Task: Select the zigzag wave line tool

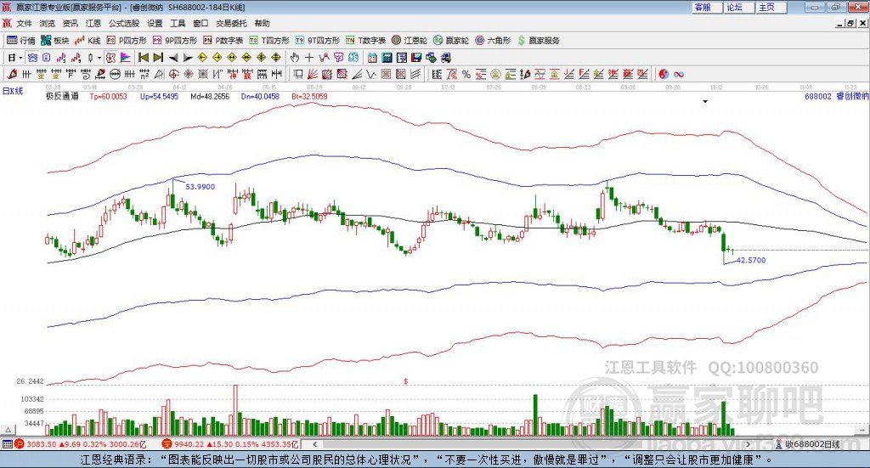Action: coord(372,74)
